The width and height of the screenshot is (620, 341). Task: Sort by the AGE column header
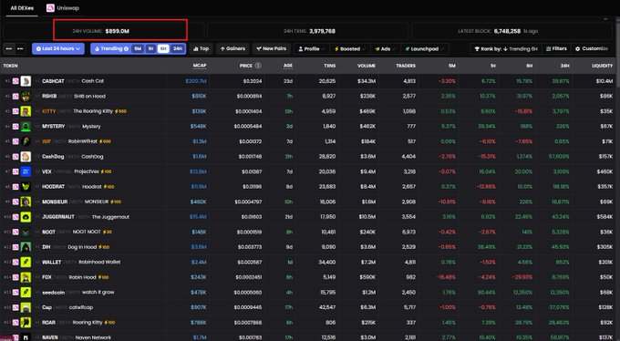pos(288,66)
